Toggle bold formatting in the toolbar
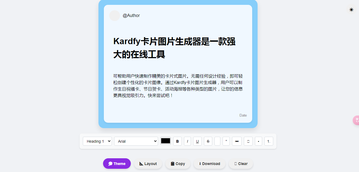This screenshot has height=172, width=359. tap(177, 141)
